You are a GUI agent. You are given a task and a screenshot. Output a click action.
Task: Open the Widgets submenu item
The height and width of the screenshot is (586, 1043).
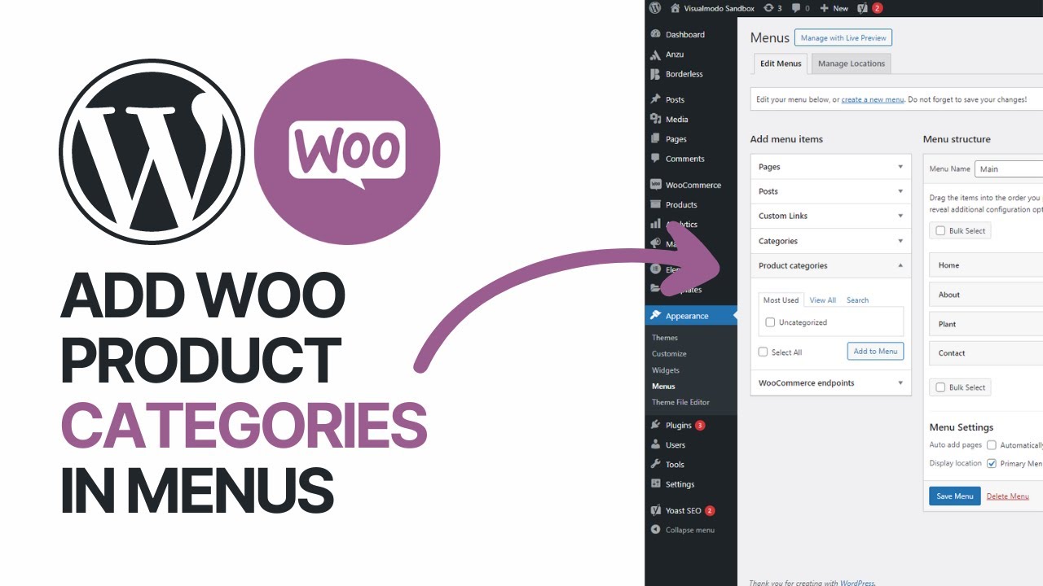[x=666, y=370]
